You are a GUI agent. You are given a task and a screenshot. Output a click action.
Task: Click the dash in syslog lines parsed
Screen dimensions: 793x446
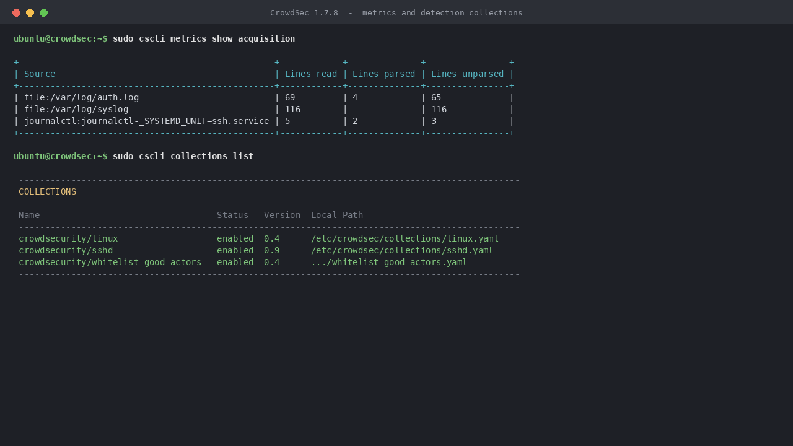[x=355, y=109]
